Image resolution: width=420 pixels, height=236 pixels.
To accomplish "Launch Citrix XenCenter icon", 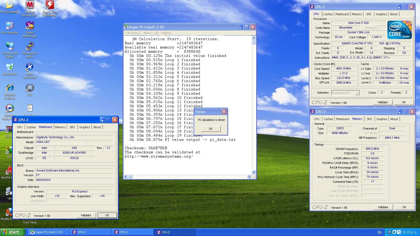I will coord(30,71).
